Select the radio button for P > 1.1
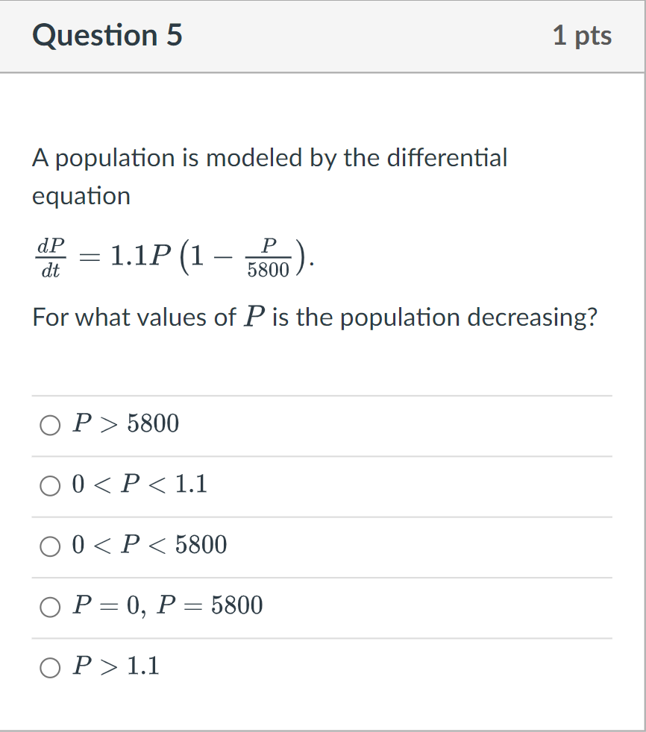Image resolution: width=646 pixels, height=732 pixels. click(50, 668)
